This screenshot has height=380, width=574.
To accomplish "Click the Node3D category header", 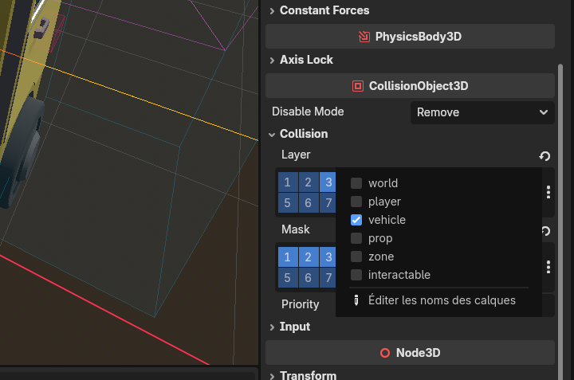I will 410,353.
